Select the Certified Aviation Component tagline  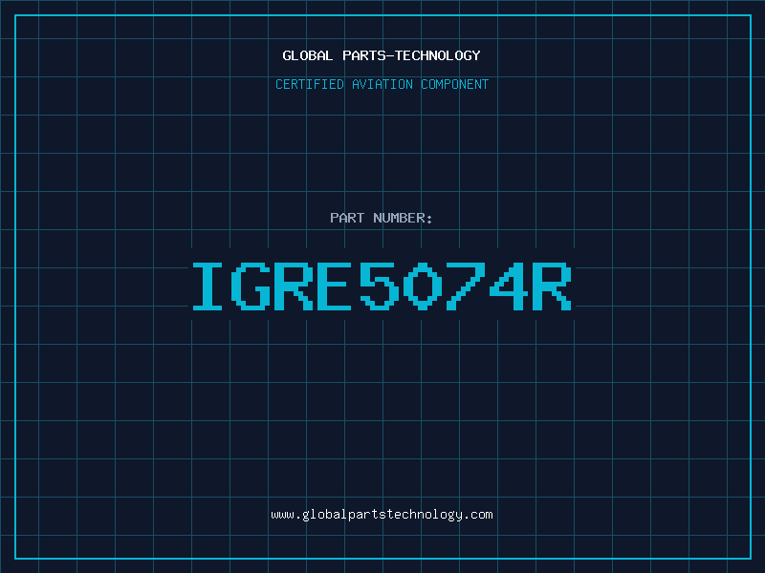(x=382, y=84)
